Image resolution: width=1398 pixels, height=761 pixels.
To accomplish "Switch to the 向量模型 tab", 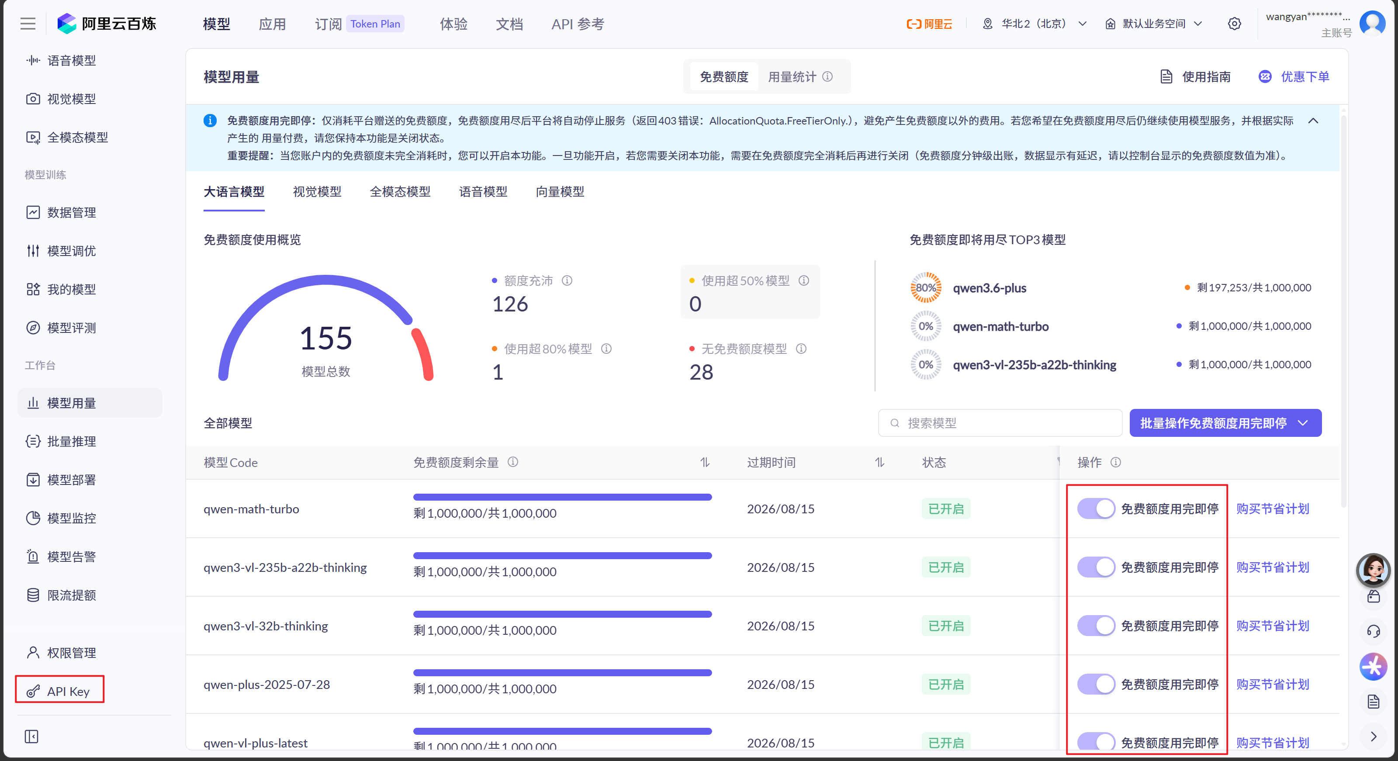I will click(x=560, y=192).
